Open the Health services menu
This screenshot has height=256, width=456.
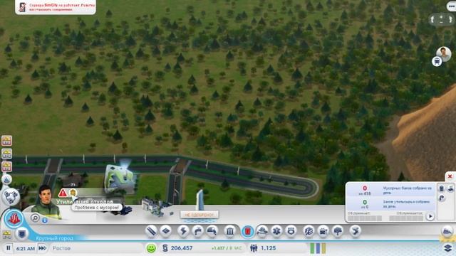click(276, 231)
